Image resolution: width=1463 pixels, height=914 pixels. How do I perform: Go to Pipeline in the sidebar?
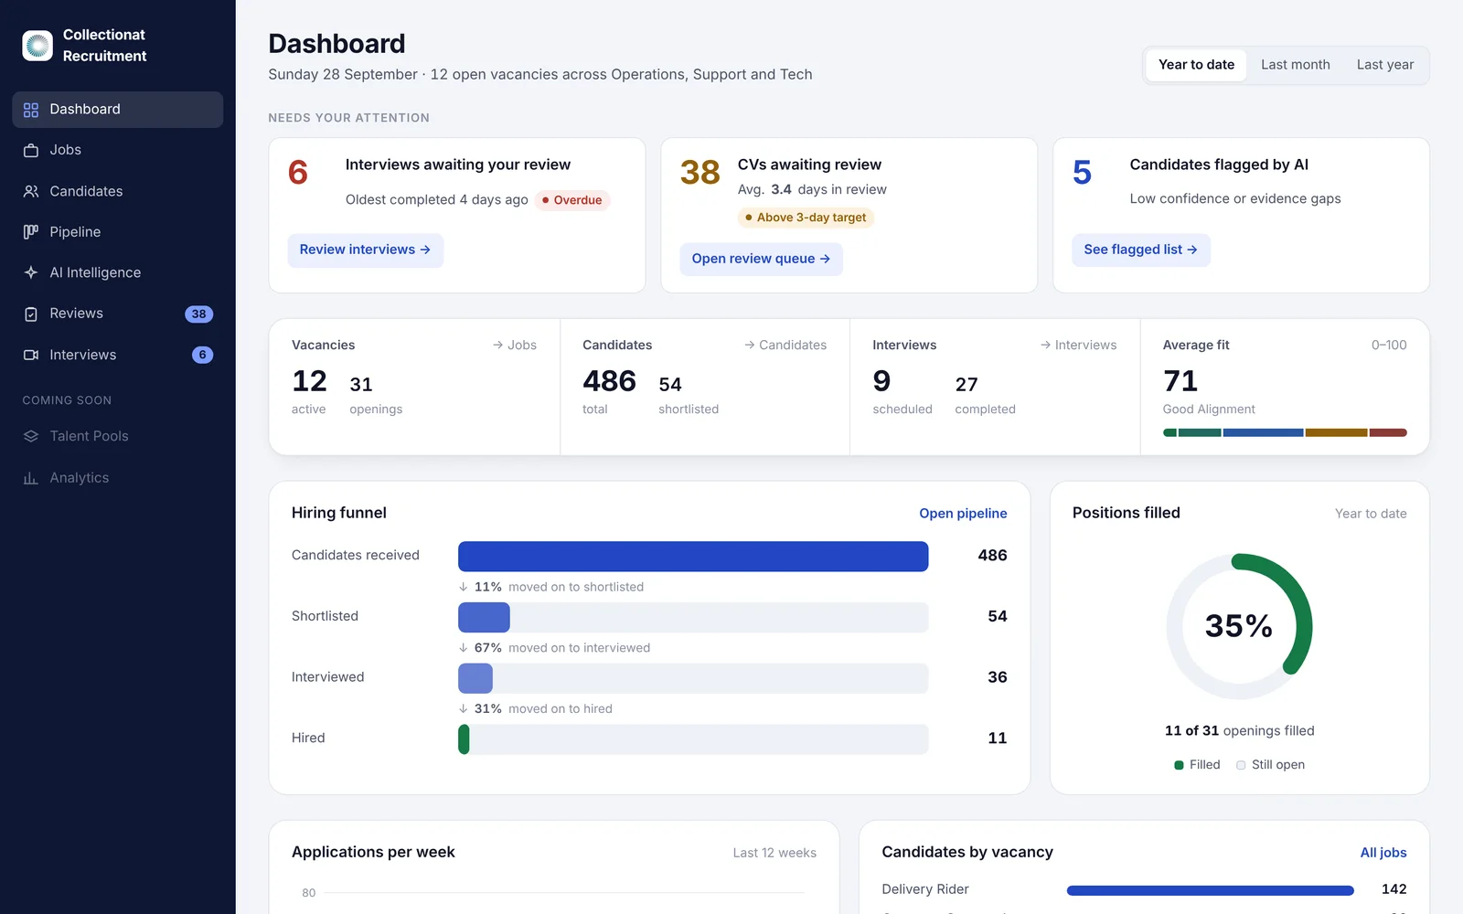tap(118, 232)
